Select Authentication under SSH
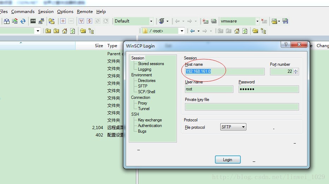 pos(150,126)
